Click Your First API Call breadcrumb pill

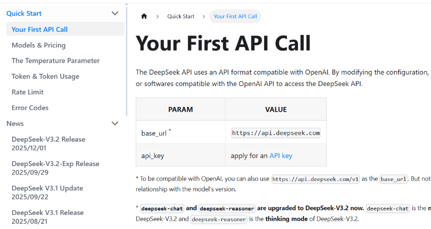click(235, 17)
